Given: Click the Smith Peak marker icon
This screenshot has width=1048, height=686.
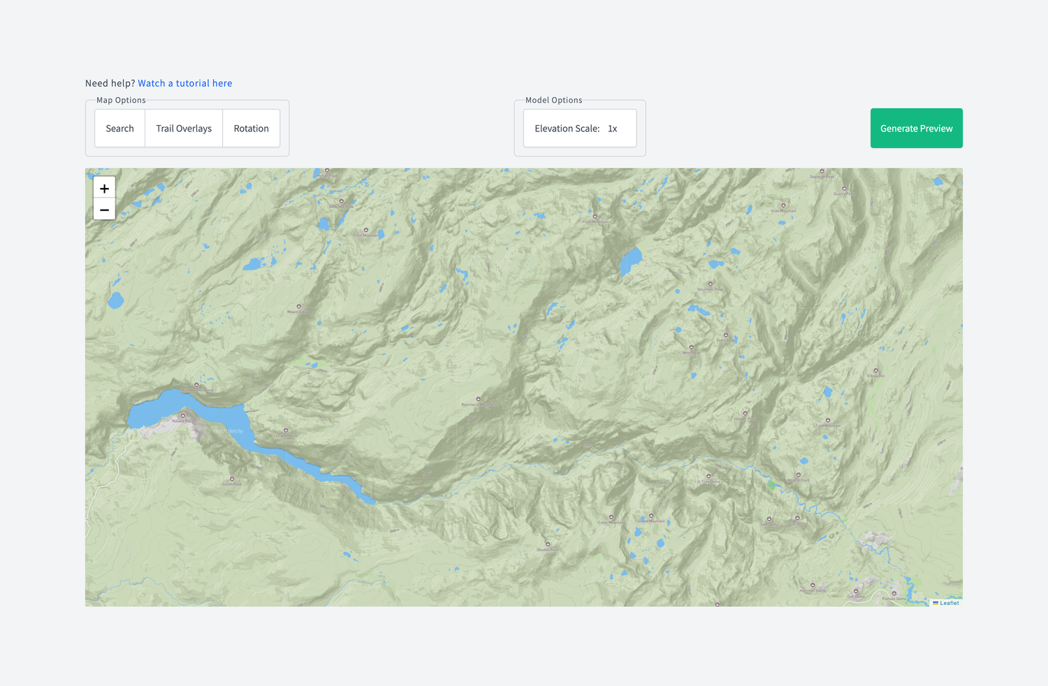Looking at the screenshot, I should click(232, 479).
